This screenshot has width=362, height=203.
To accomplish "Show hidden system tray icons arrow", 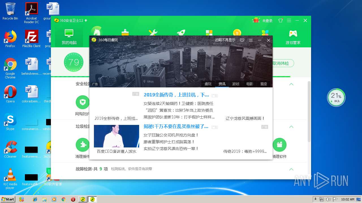I will (x=315, y=199).
